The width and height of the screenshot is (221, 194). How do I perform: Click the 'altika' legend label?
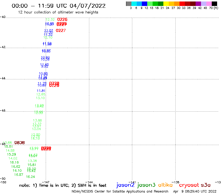point(165,185)
